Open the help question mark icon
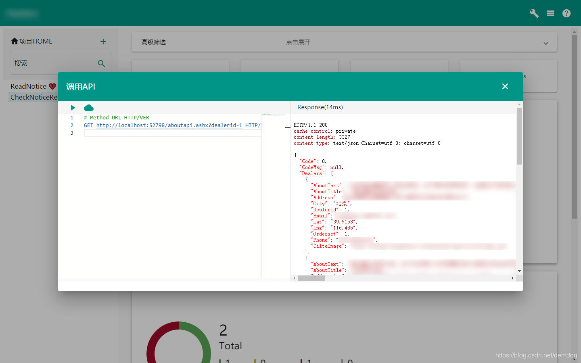 pyautogui.click(x=566, y=13)
